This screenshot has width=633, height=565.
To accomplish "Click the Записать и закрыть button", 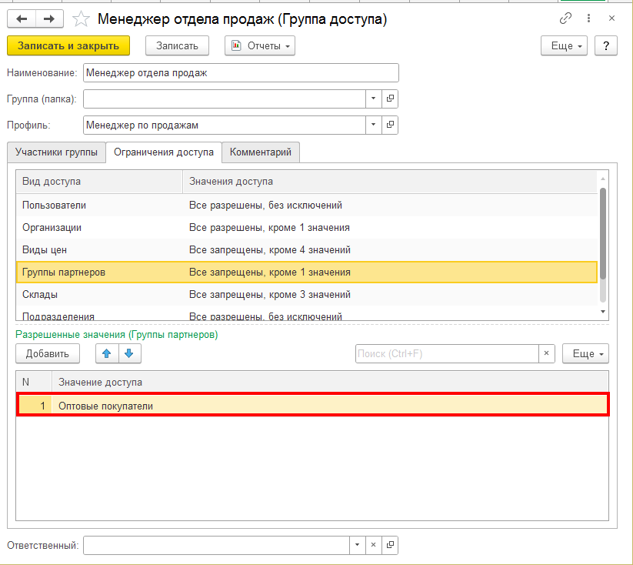I will point(68,45).
